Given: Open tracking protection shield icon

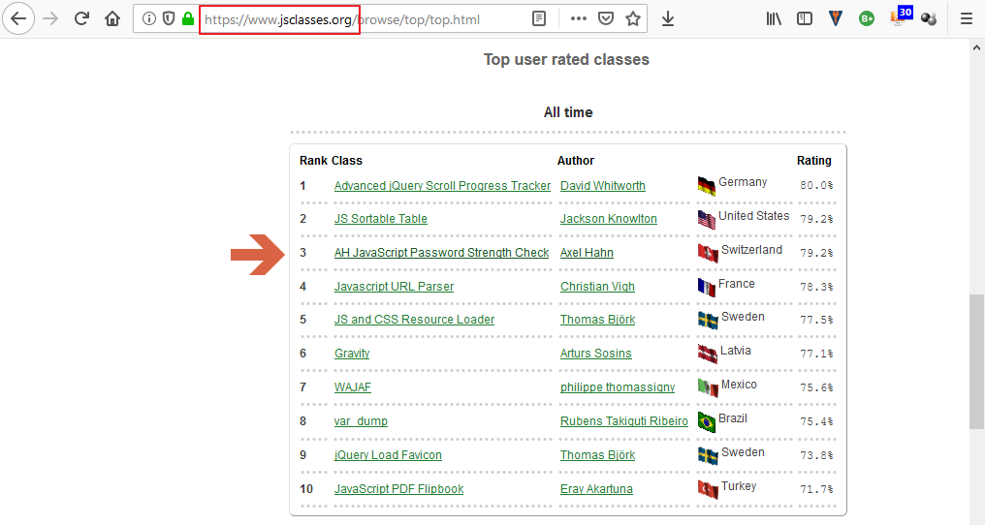Looking at the screenshot, I should point(169,18).
